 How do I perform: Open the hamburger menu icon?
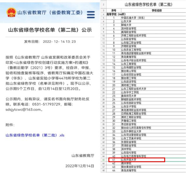91,15
